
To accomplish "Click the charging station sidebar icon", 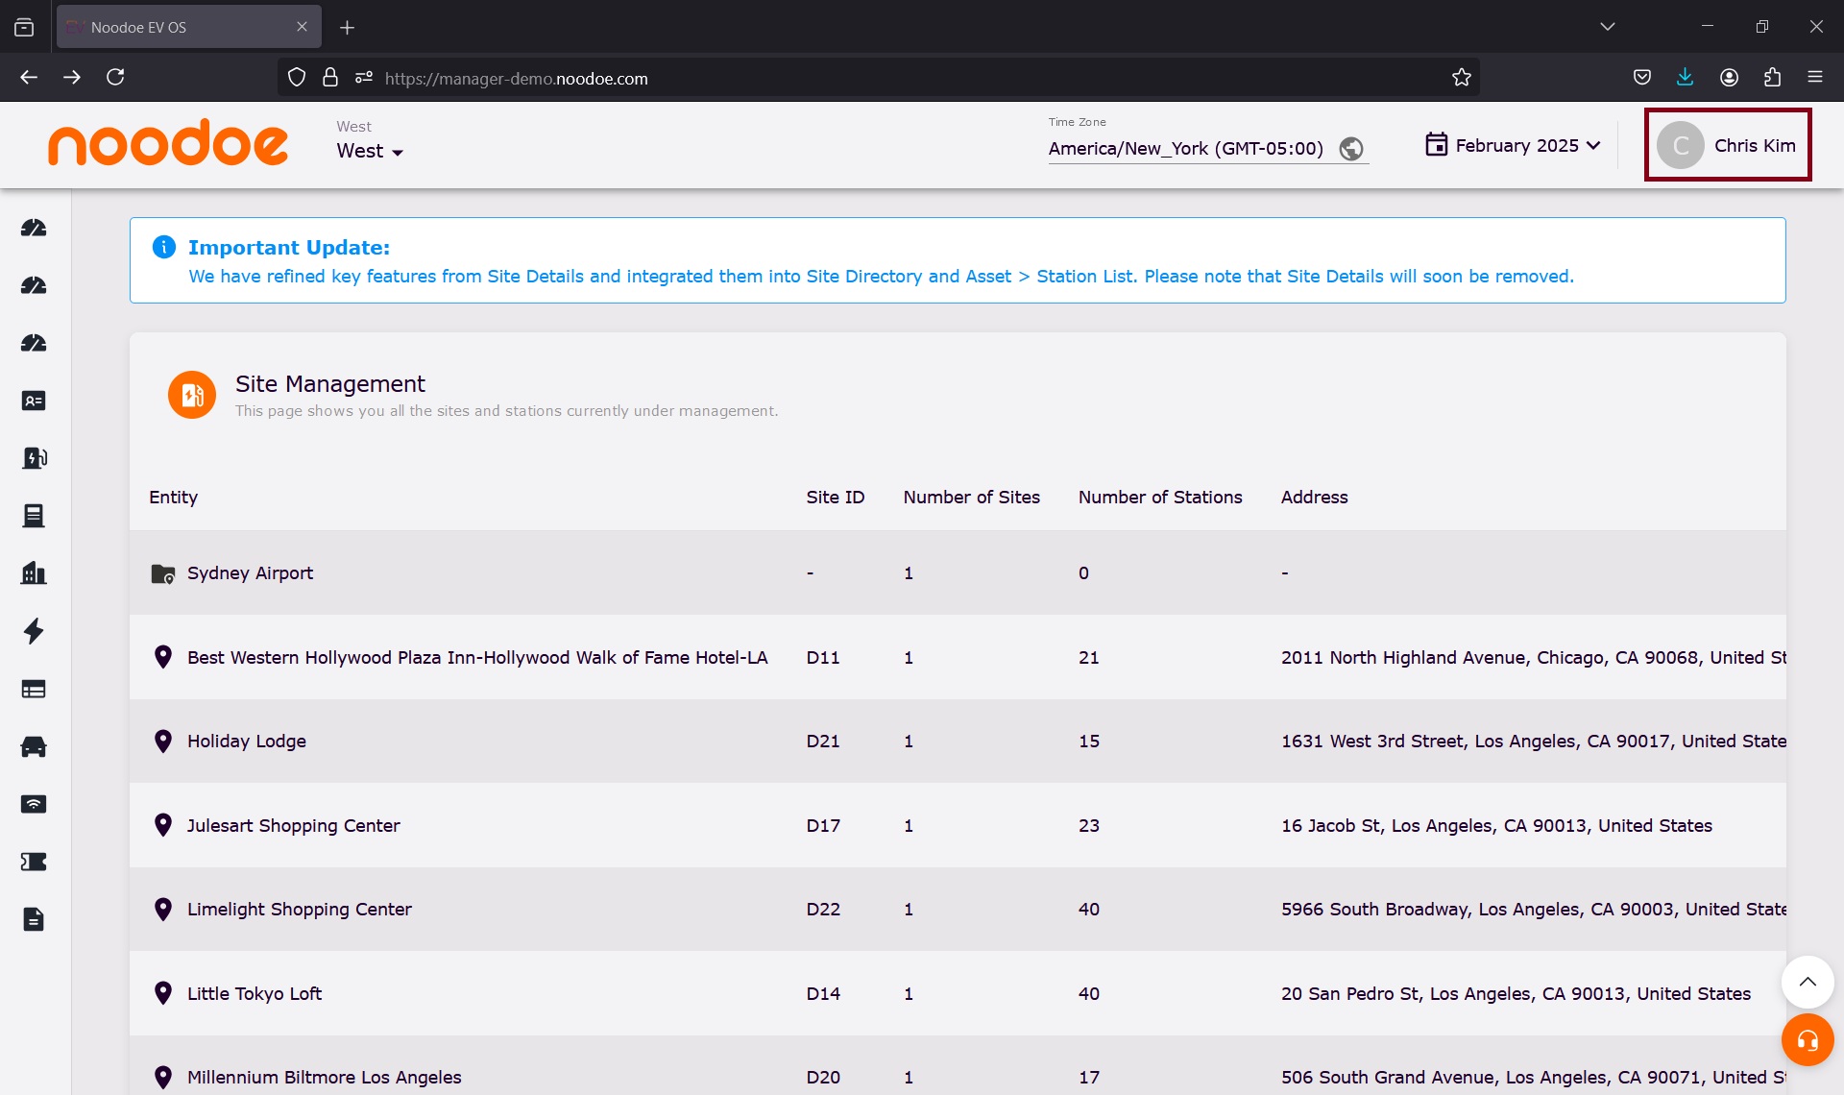I will tap(34, 458).
